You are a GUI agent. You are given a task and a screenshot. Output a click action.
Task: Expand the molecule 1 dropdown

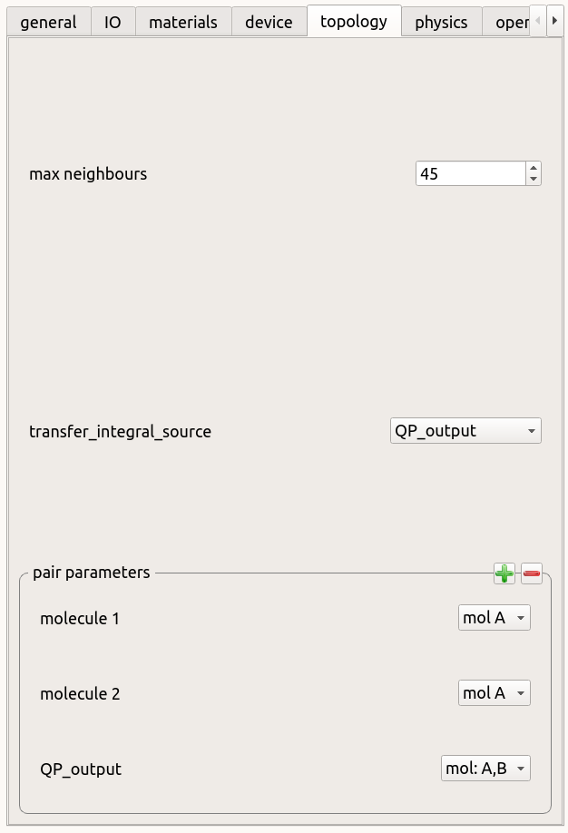click(x=494, y=619)
